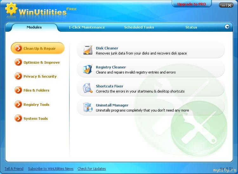Click the WinUtilities gear logo
The height and width of the screenshot is (174, 238).
click(x=11, y=9)
